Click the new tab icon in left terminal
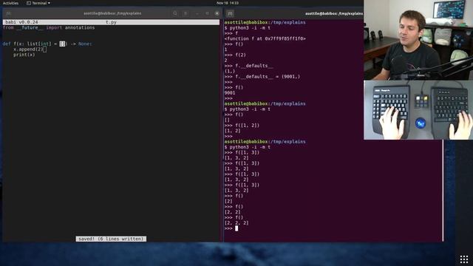473x266 pixels. point(8,13)
